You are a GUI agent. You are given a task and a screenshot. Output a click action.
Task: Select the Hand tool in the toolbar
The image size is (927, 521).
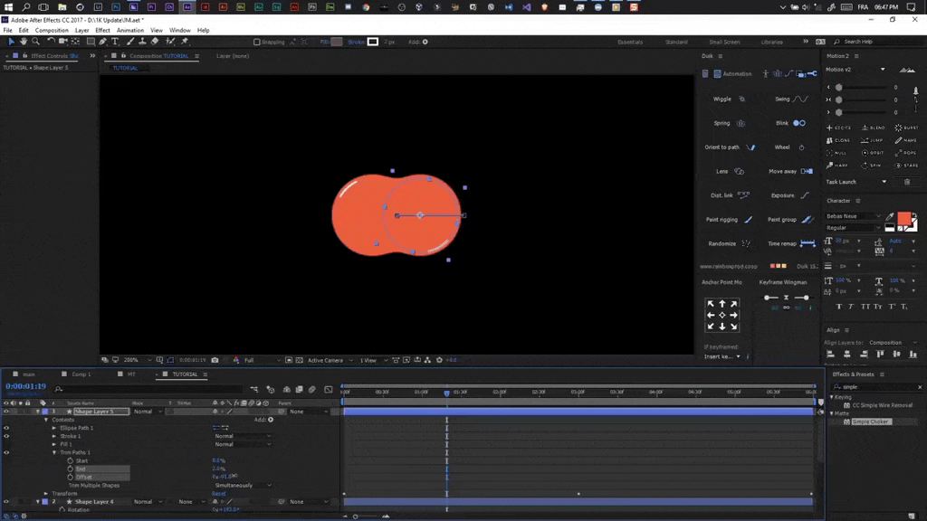pos(24,42)
